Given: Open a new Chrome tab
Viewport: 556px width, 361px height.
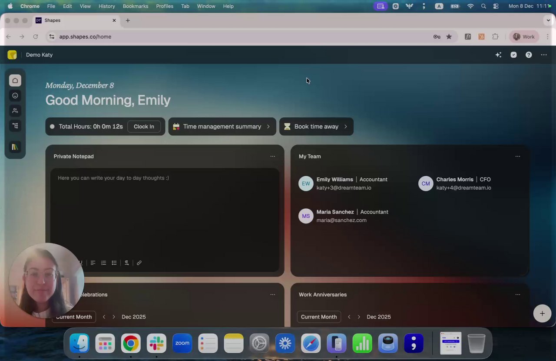Looking at the screenshot, I should point(128,20).
